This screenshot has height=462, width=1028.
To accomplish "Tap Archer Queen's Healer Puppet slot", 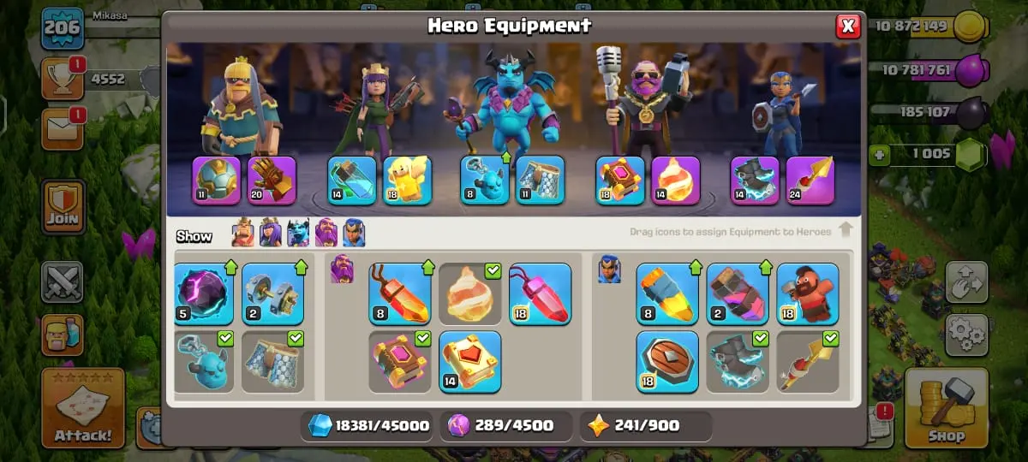I will [407, 181].
